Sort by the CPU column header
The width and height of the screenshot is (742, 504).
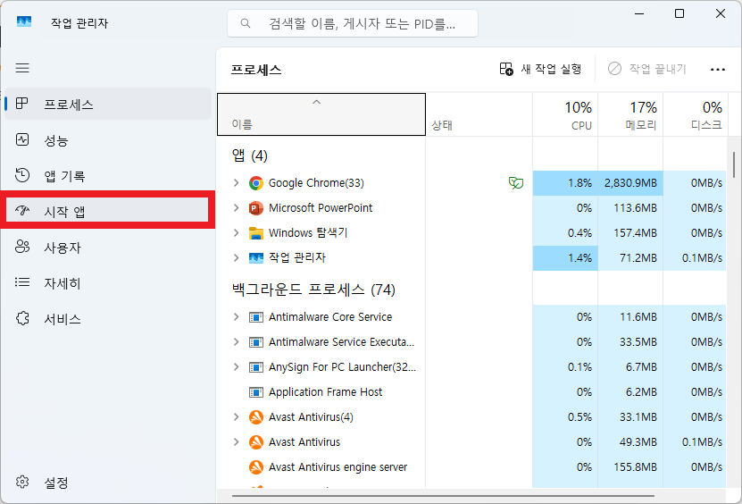point(565,114)
